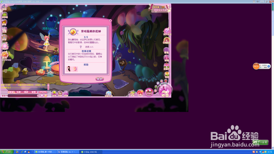
Task: Open the 勋章 medal icon
Action: 4,37
